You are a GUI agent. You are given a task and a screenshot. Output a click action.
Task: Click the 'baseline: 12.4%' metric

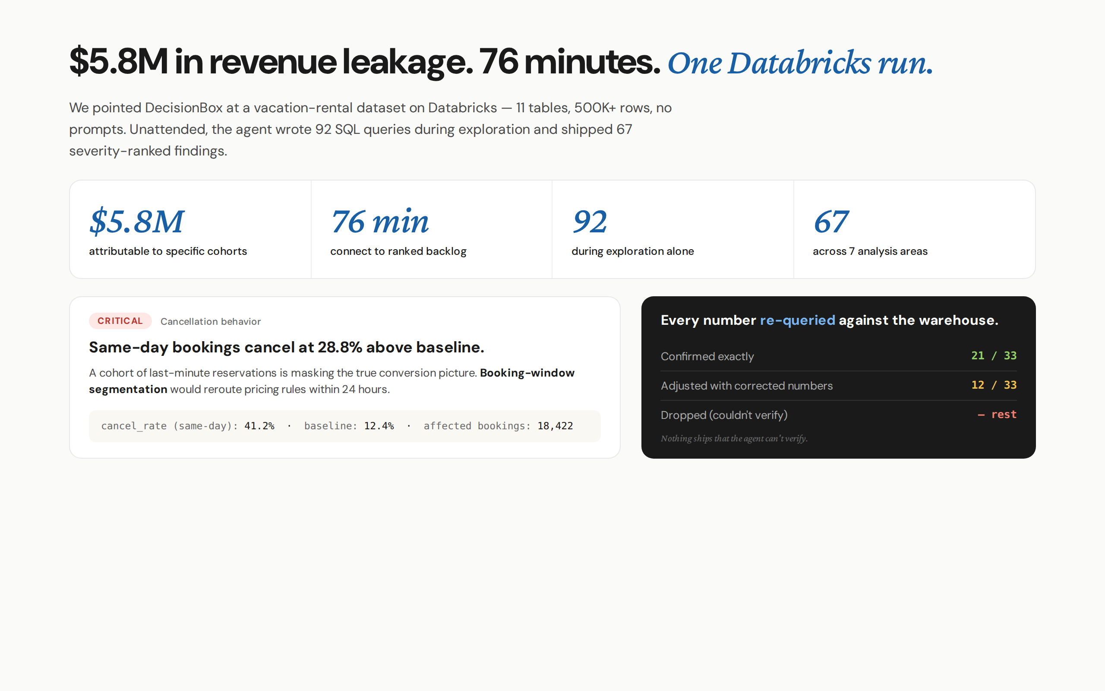pyautogui.click(x=349, y=426)
